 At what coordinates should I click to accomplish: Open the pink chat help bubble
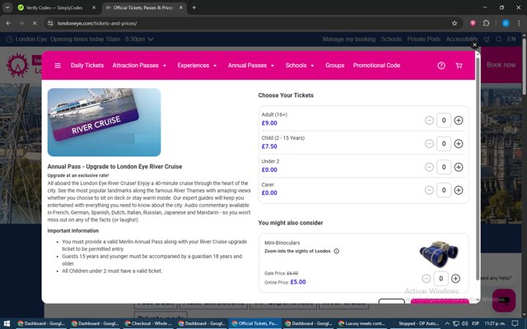click(504, 300)
